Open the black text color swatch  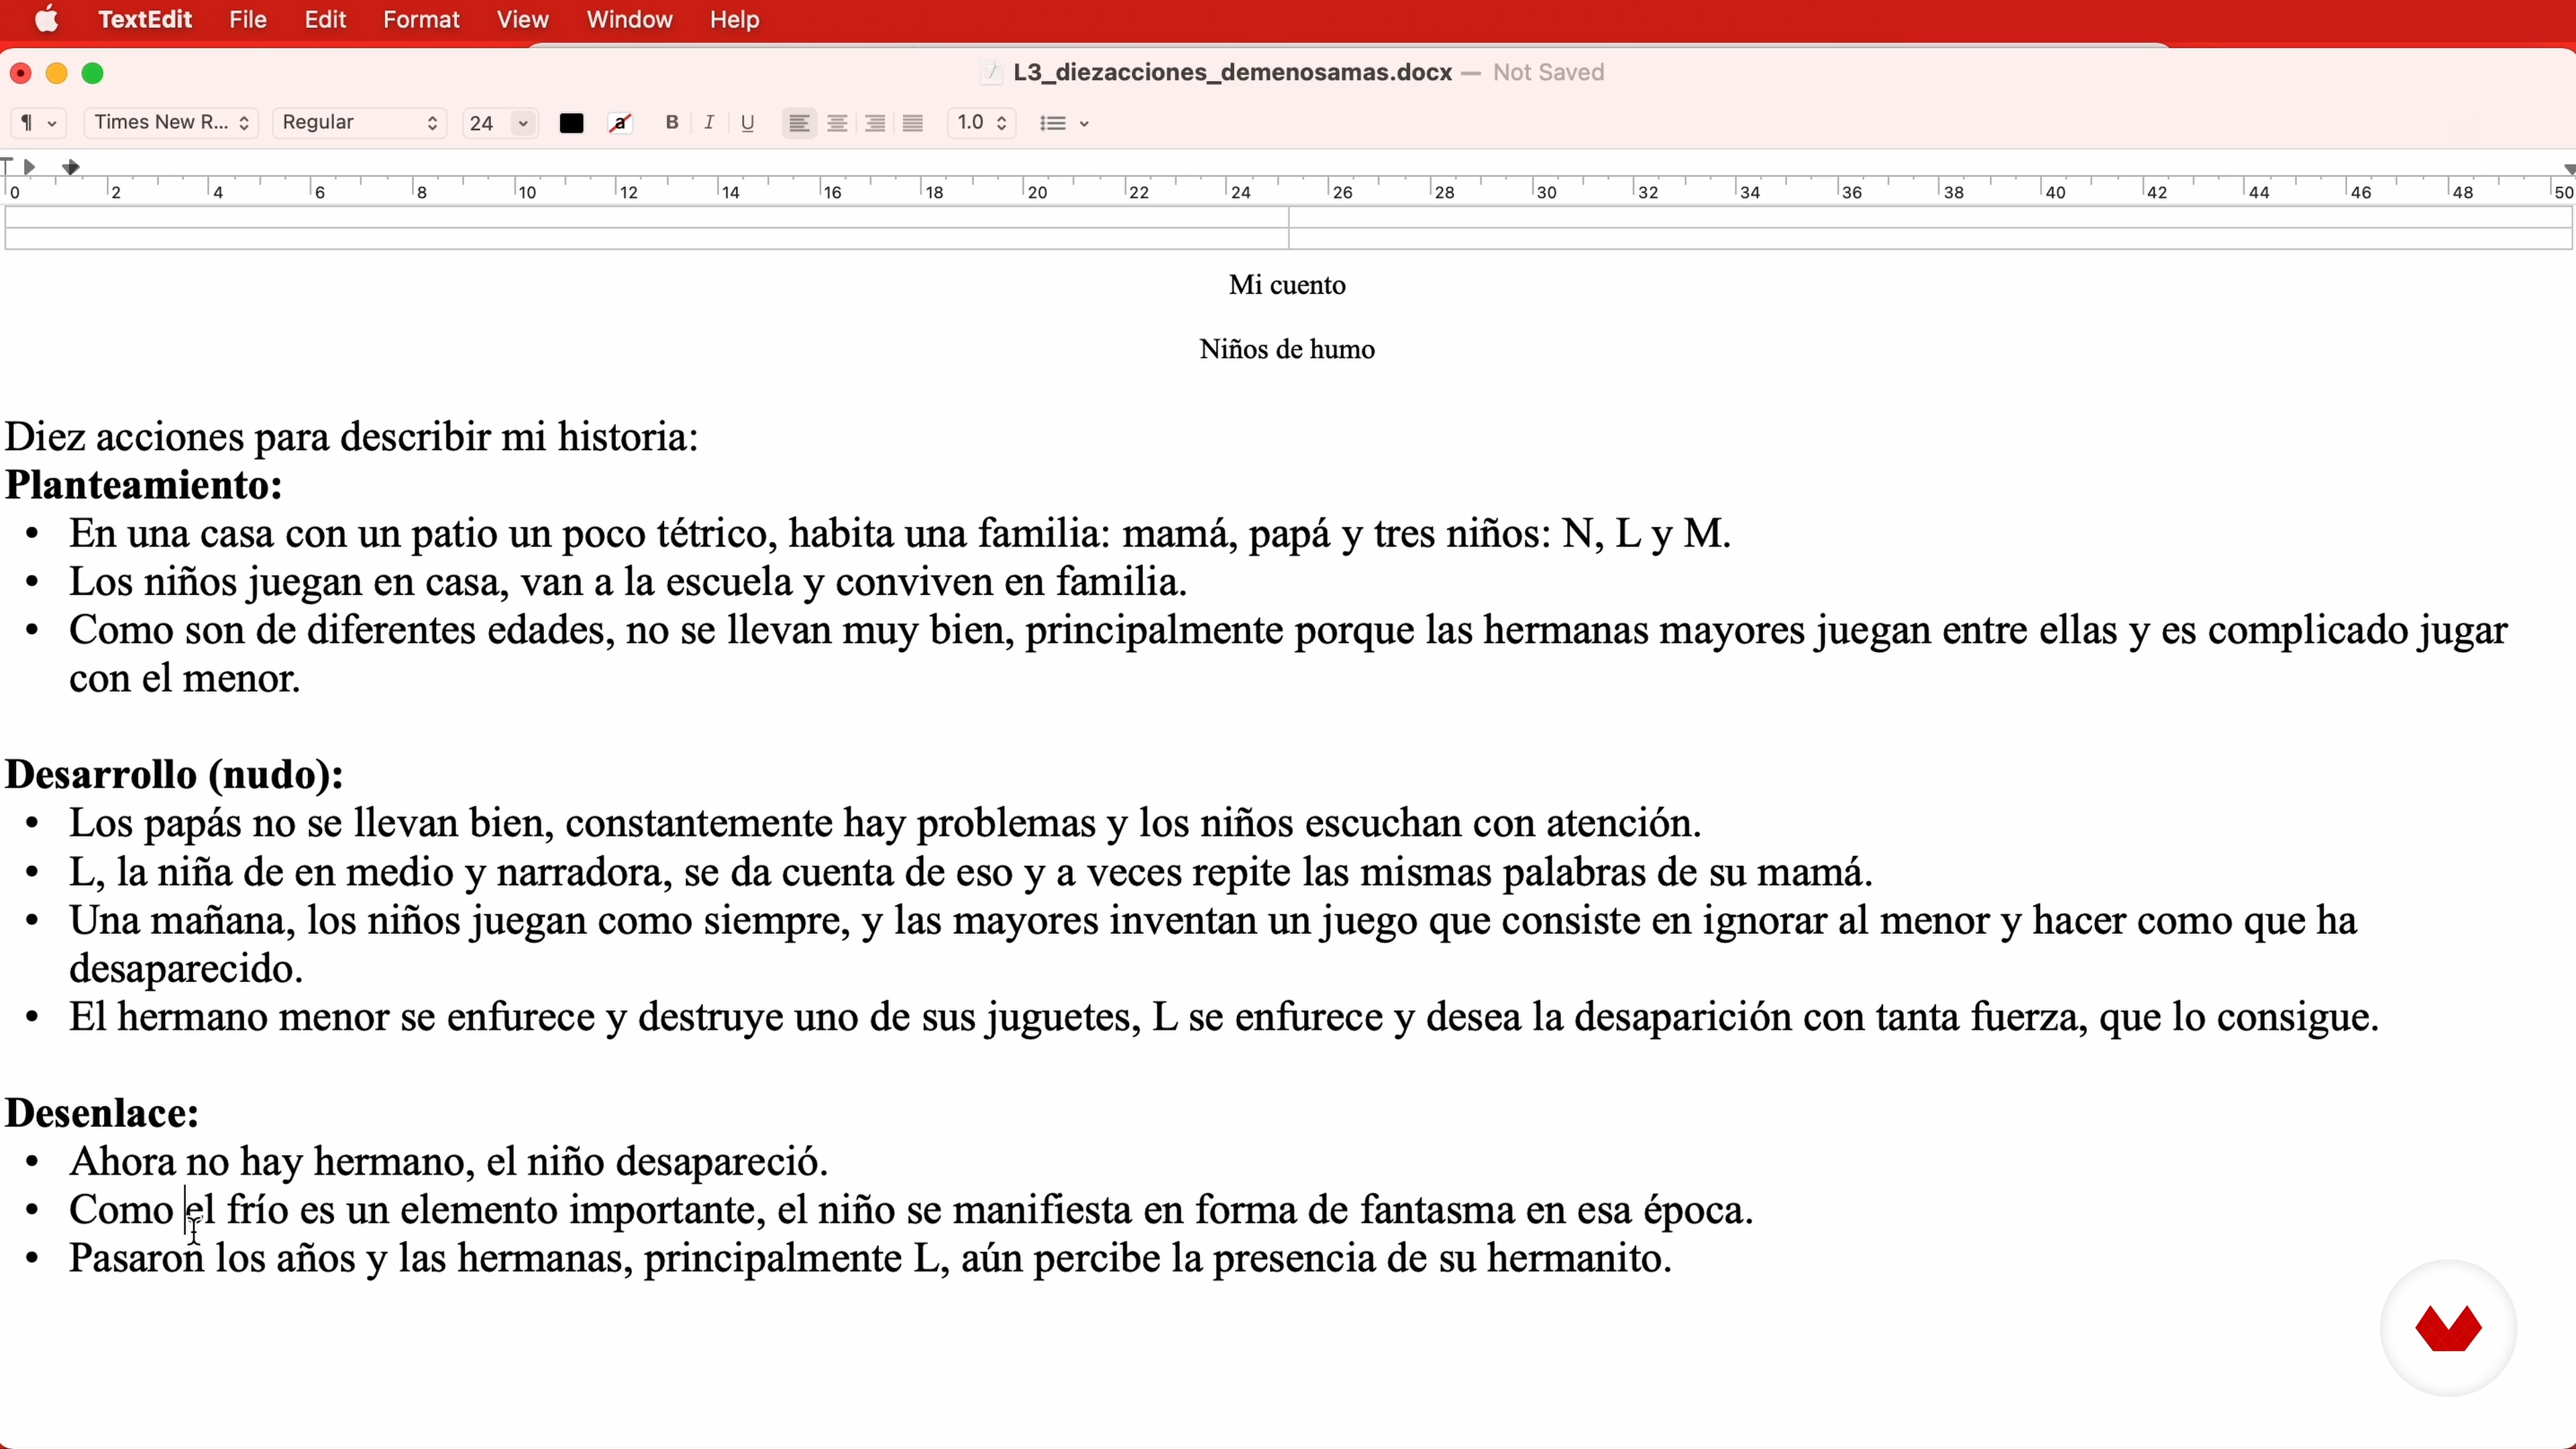(x=571, y=123)
